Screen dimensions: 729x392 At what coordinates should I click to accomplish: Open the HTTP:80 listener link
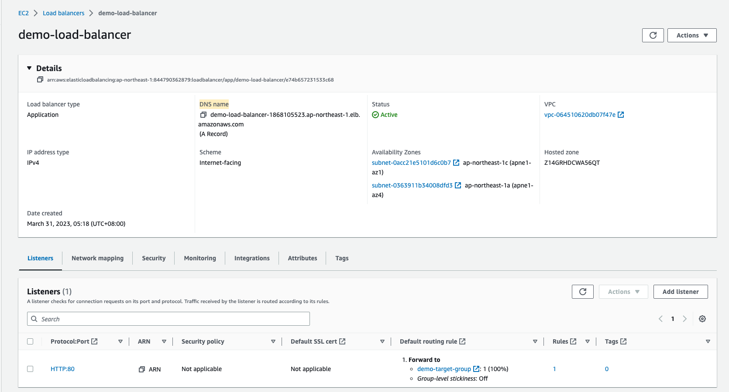pos(62,369)
